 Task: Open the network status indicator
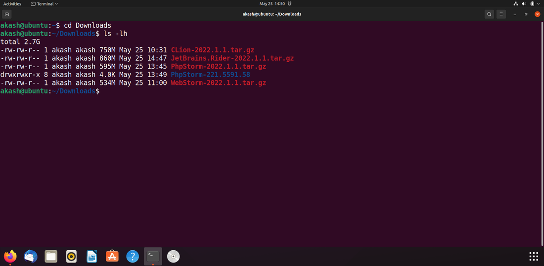pyautogui.click(x=515, y=4)
